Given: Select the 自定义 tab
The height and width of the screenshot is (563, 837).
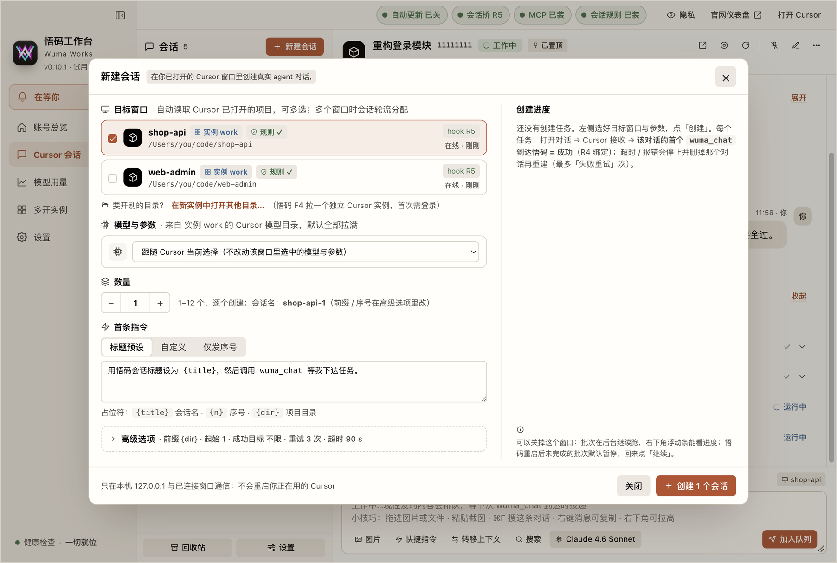Looking at the screenshot, I should pyautogui.click(x=174, y=347).
